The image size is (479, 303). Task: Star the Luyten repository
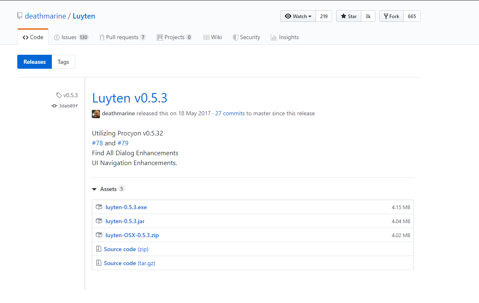[349, 16]
